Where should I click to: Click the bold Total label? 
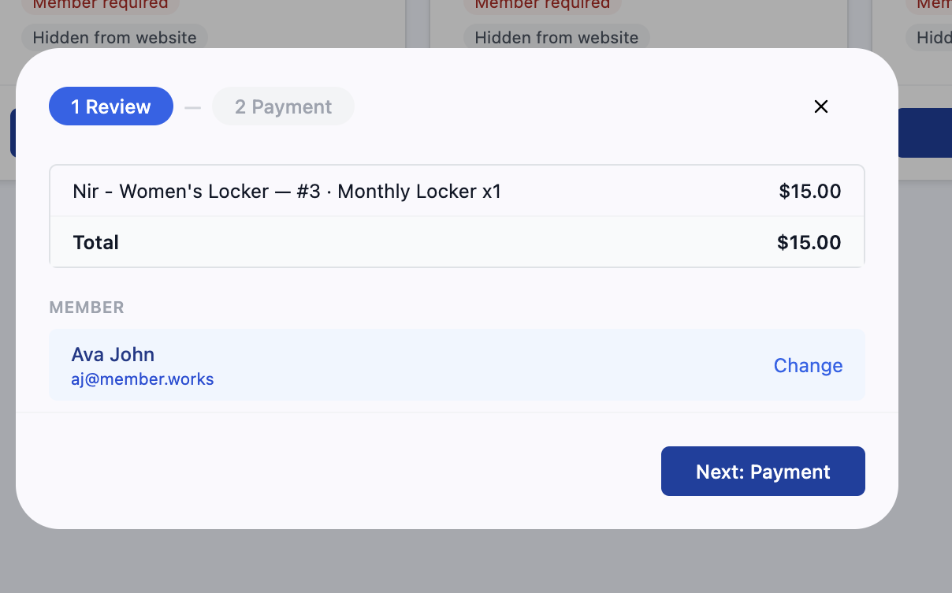pyautogui.click(x=95, y=242)
